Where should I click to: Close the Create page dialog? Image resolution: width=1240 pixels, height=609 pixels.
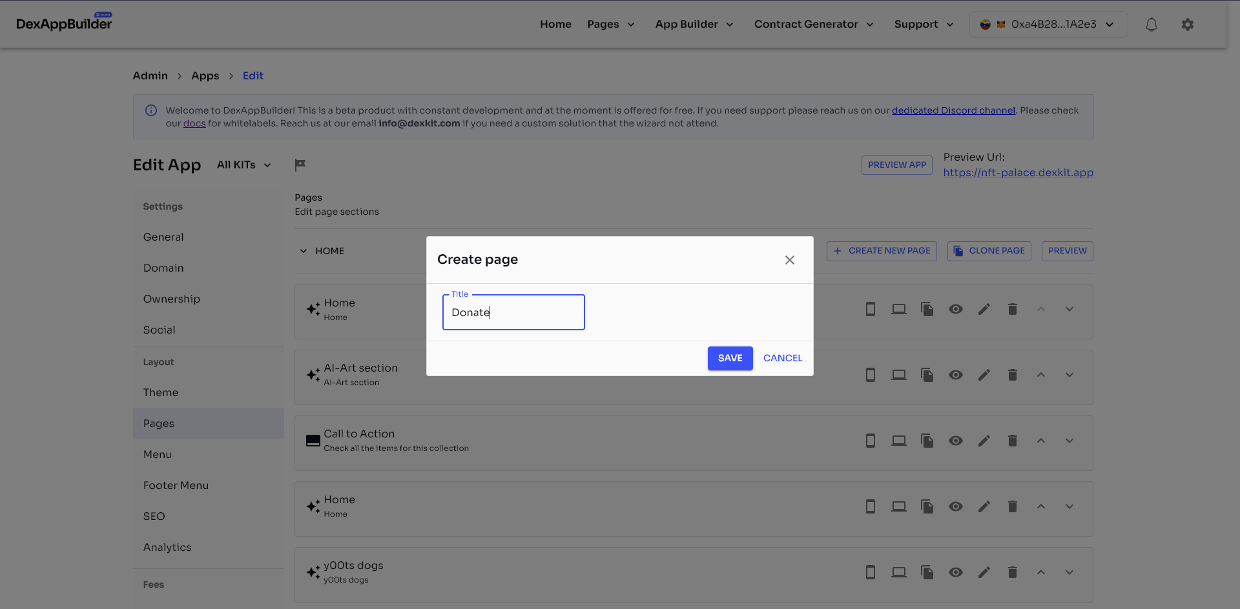click(x=789, y=260)
